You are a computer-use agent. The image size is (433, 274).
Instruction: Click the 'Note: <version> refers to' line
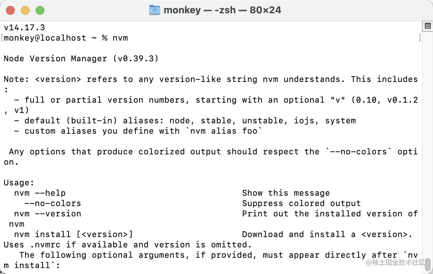(x=211, y=79)
